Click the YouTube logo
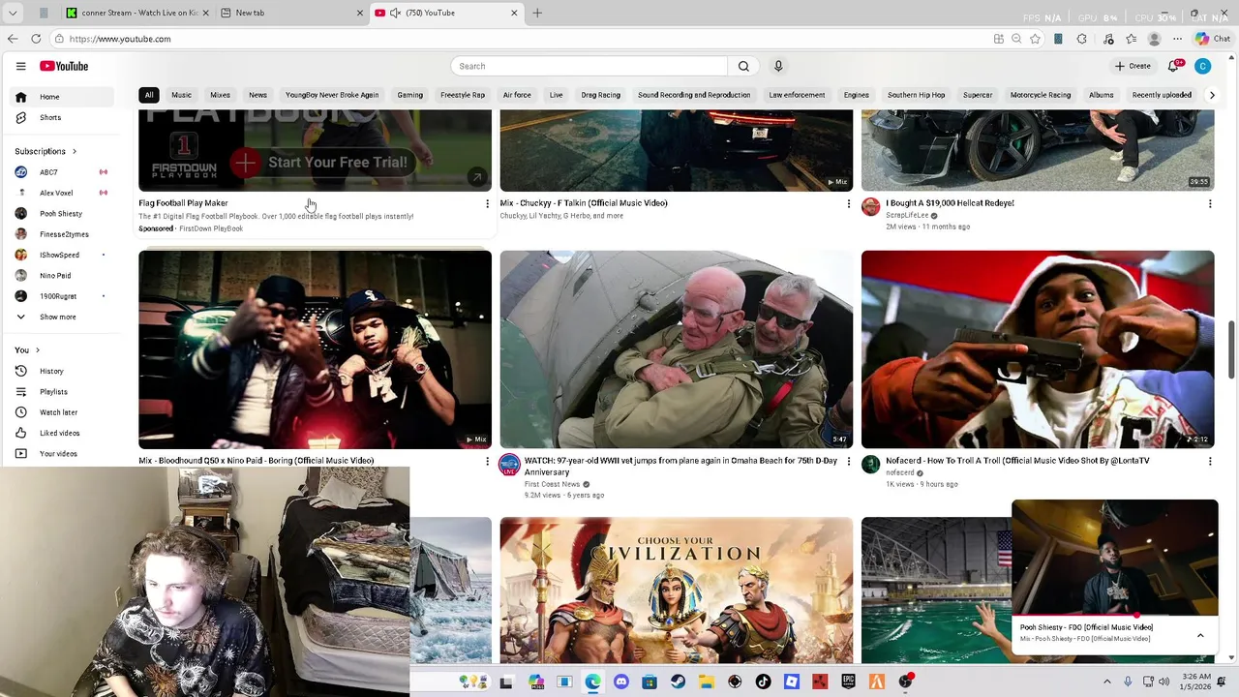 point(64,66)
